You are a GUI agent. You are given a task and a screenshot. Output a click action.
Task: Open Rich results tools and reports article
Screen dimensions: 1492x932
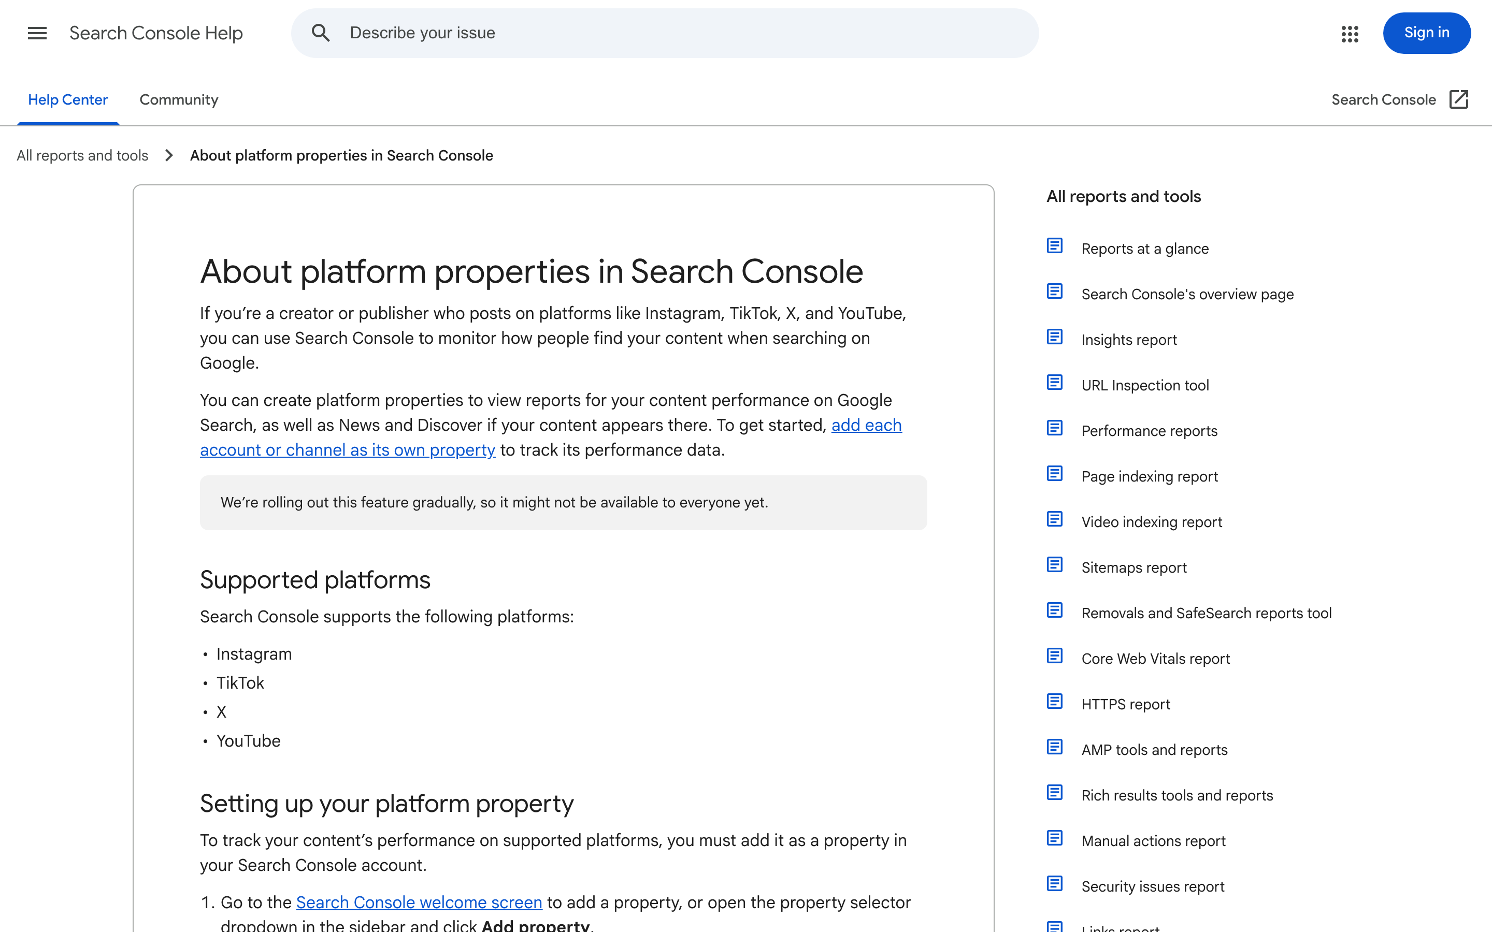(1177, 796)
